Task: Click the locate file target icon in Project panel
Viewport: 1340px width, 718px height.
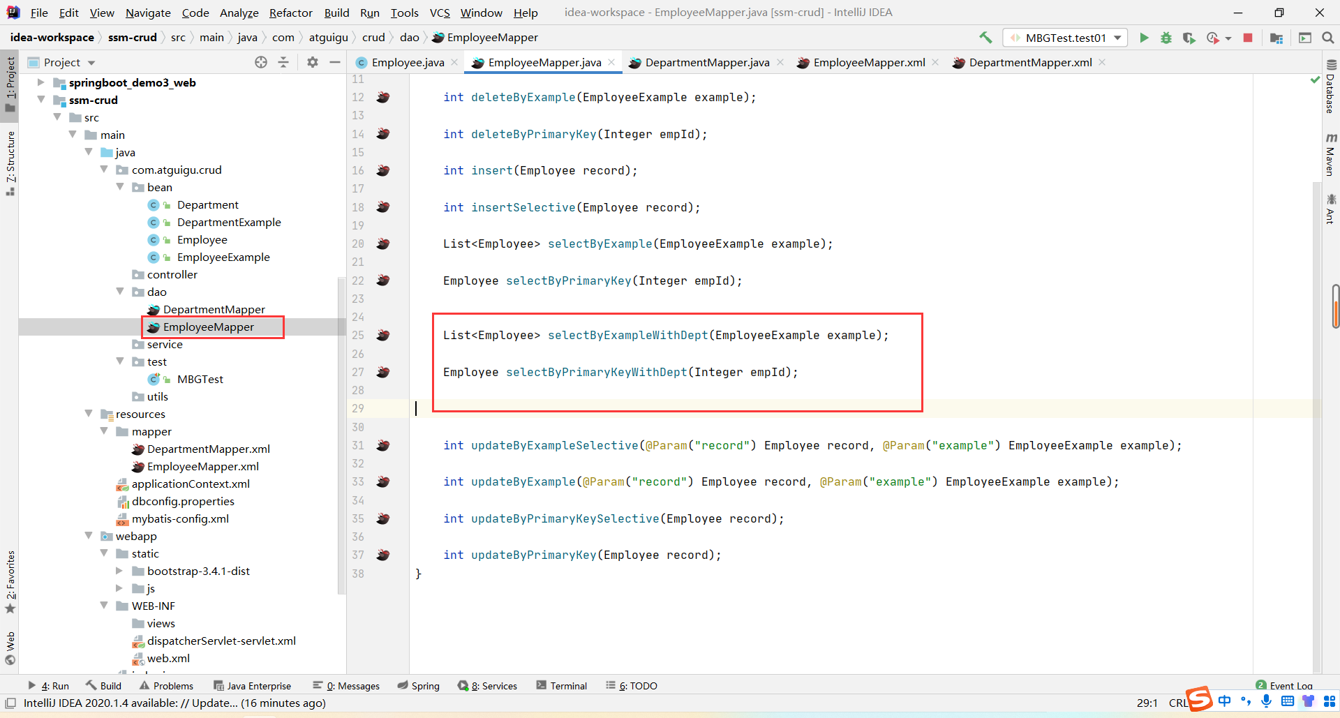Action: click(x=261, y=62)
